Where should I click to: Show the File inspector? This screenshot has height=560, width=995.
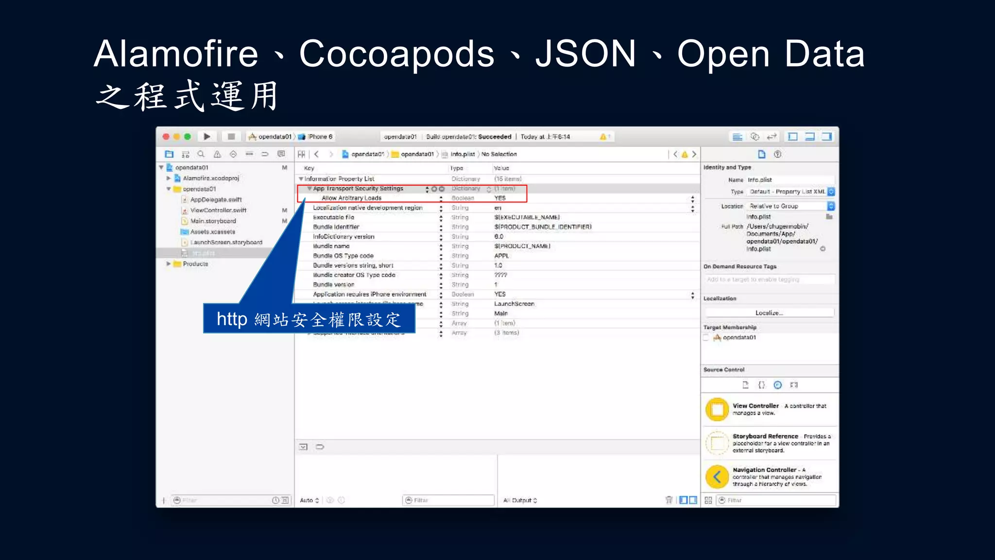(x=762, y=154)
